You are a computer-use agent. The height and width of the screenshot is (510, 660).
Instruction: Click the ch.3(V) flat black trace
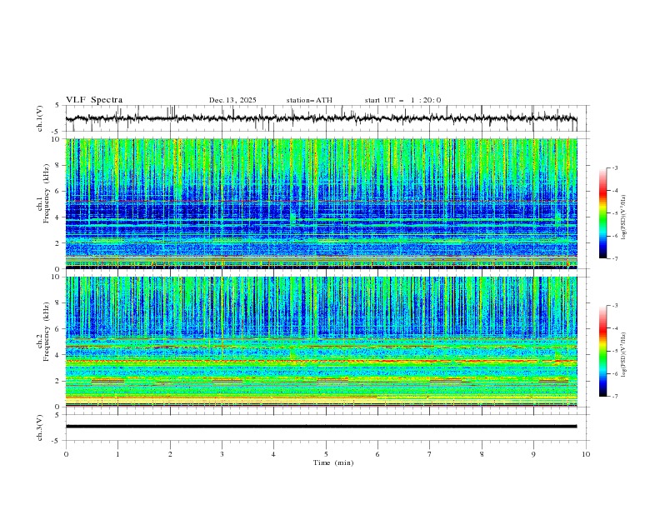click(321, 427)
